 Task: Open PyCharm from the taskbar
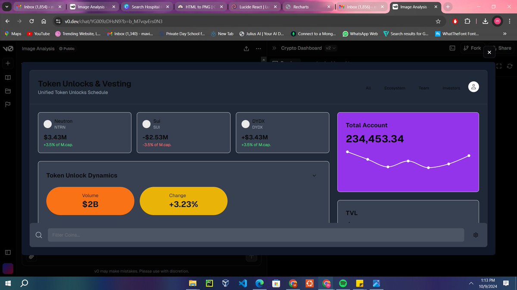point(209,283)
